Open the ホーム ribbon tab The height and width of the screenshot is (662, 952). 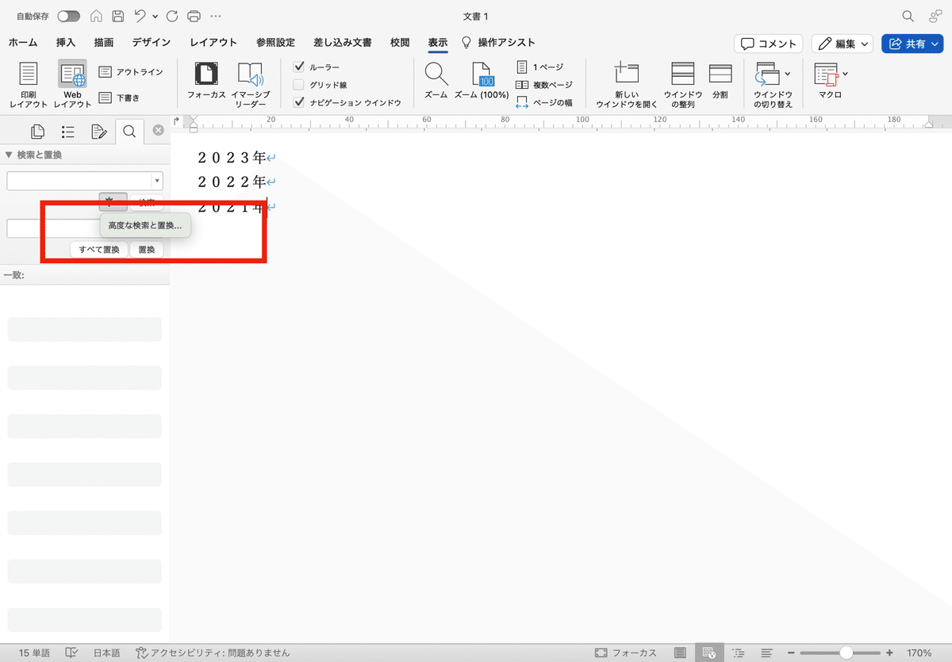click(22, 42)
